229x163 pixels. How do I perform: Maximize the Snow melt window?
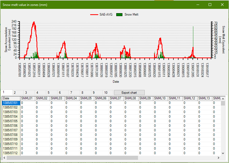(210, 4)
